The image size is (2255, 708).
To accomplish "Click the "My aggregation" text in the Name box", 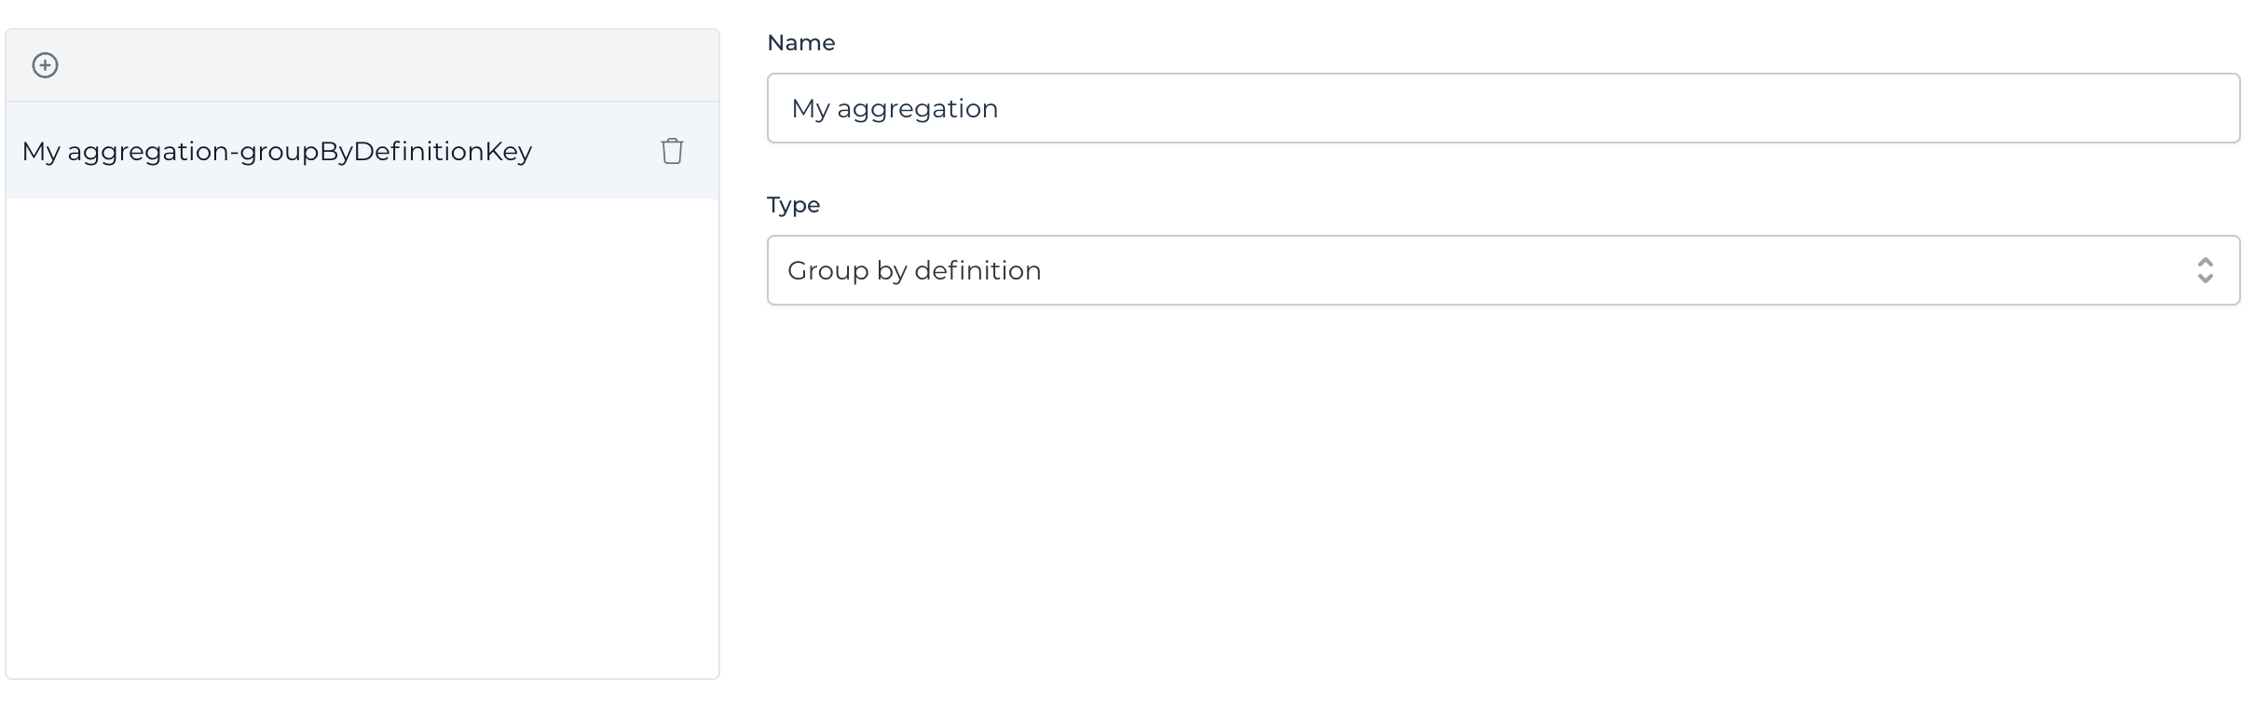I will [895, 108].
